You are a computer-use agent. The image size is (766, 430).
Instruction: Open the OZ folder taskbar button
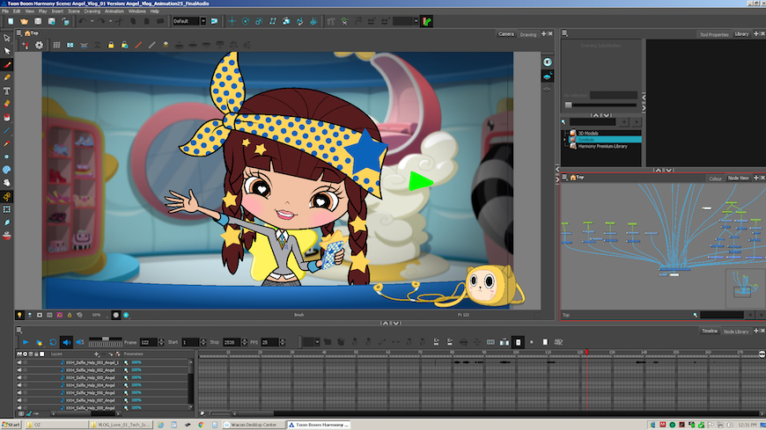(x=56, y=425)
